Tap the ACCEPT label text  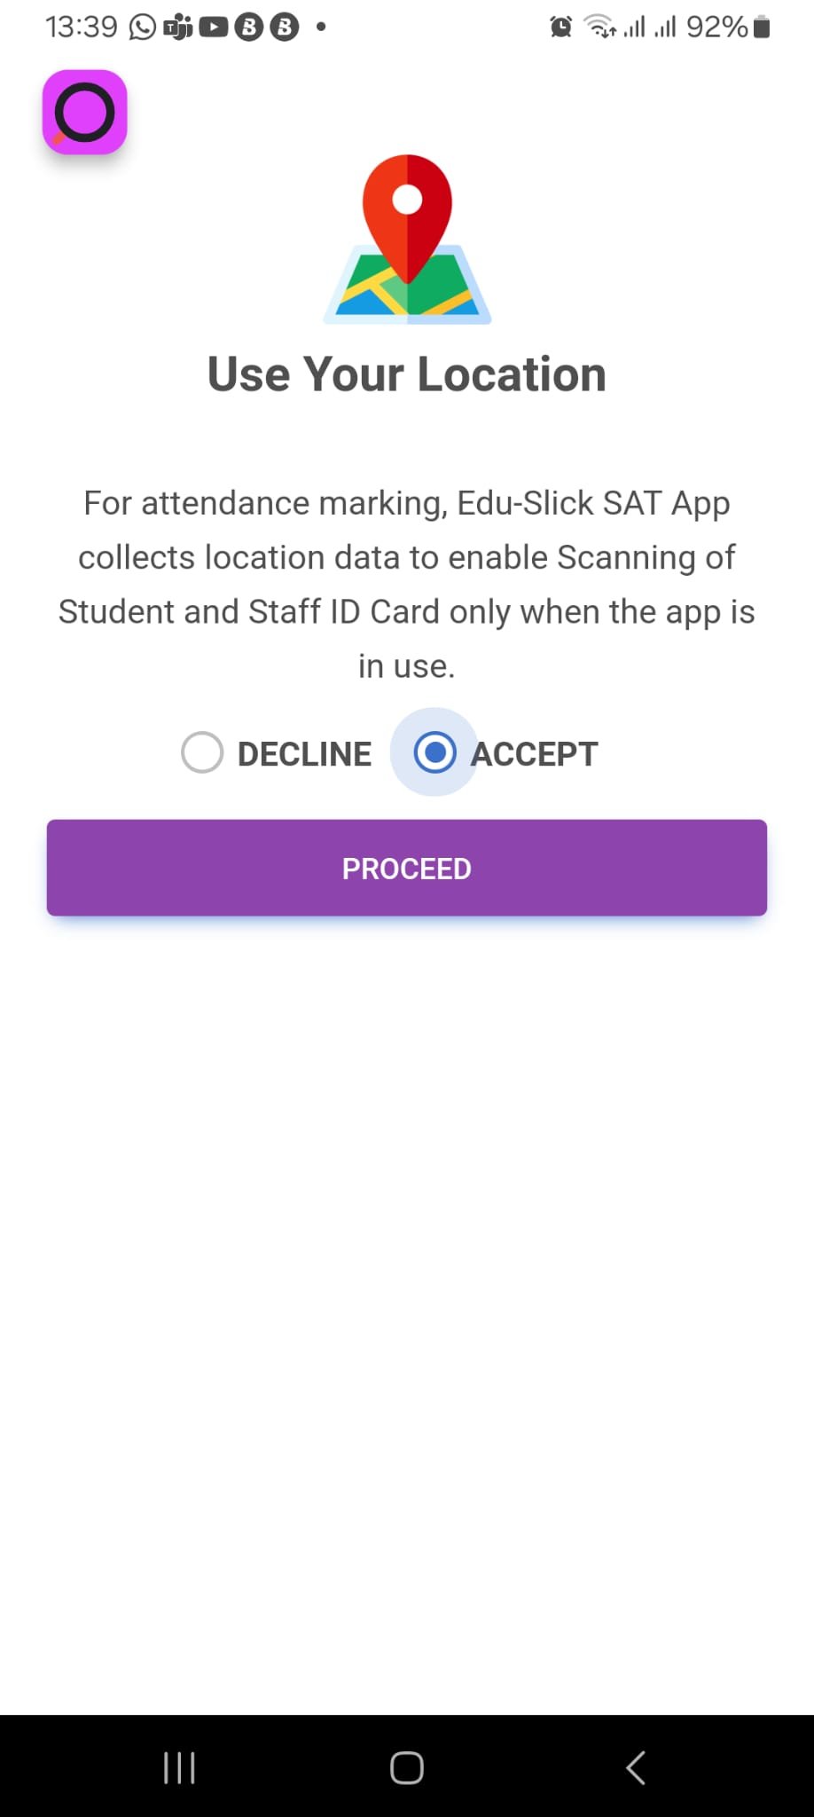535,754
